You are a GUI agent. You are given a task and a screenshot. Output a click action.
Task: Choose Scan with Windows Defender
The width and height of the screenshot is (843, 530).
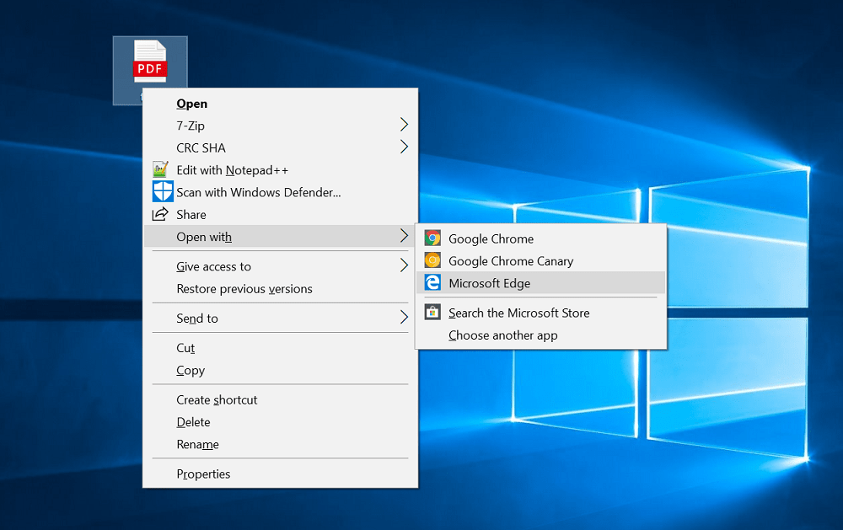pyautogui.click(x=280, y=192)
